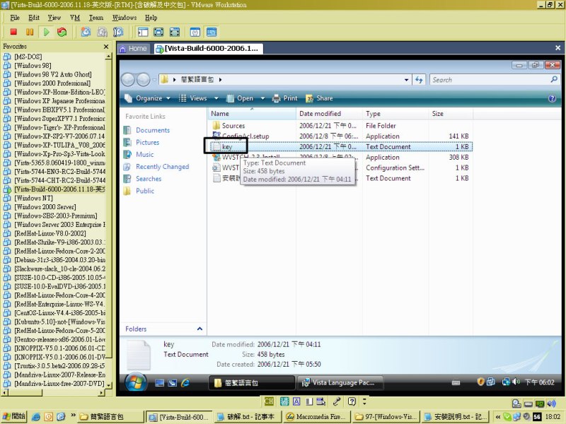The height and width of the screenshot is (424, 566).
Task: Select the ConfigAcl.setup file
Action: pos(246,136)
